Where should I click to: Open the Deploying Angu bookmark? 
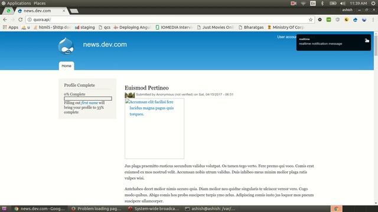[132, 28]
